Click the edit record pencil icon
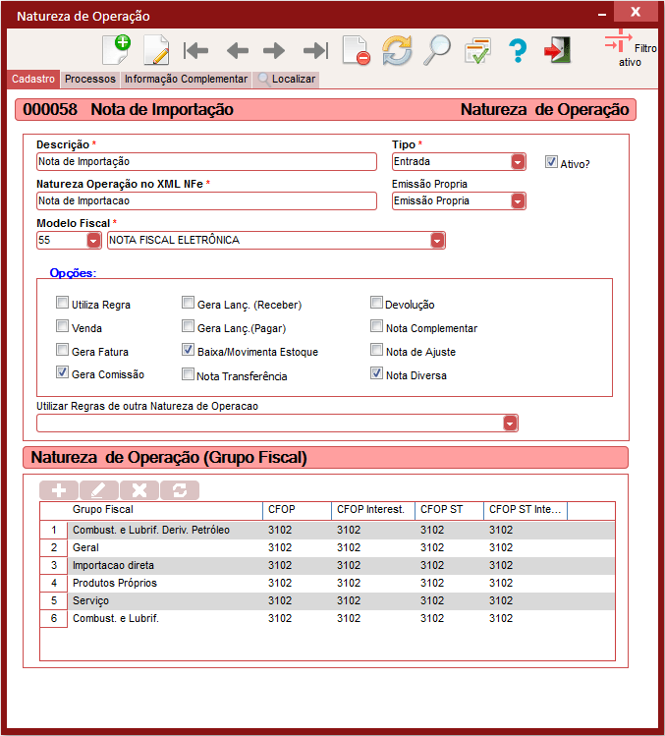 (156, 49)
